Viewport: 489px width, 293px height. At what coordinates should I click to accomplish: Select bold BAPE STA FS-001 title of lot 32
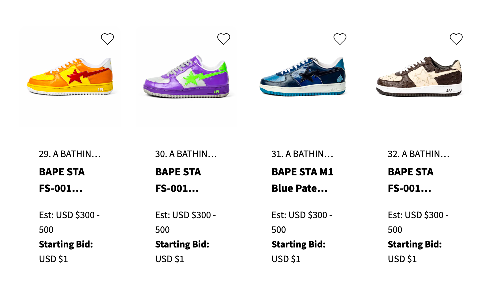click(x=411, y=180)
